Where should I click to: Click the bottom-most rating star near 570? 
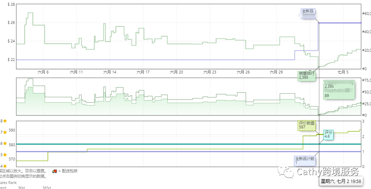point(5,166)
